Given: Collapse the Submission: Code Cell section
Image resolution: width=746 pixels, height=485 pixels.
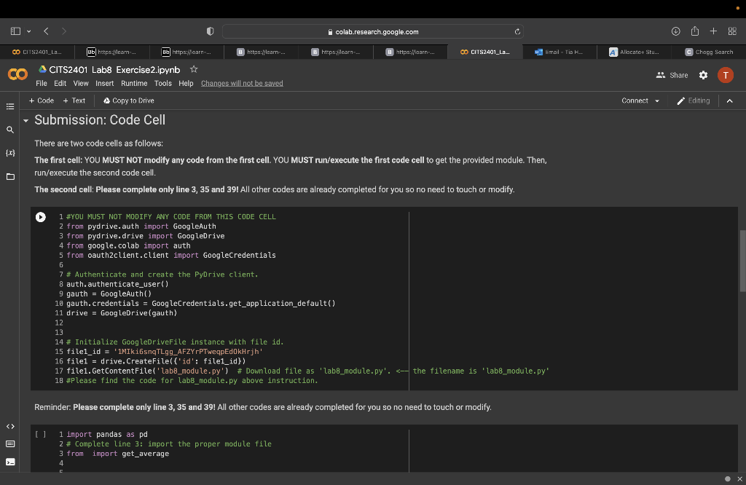Looking at the screenshot, I should click(26, 120).
